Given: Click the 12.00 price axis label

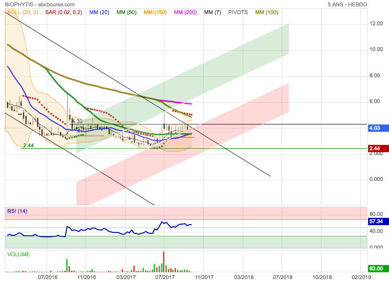Looking at the screenshot, I should pyautogui.click(x=376, y=23).
